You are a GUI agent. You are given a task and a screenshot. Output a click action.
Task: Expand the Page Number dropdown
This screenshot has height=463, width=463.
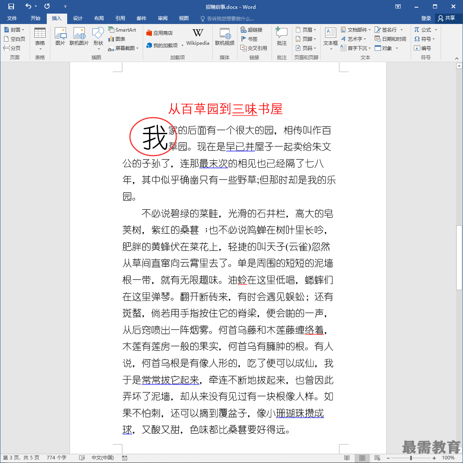pos(315,48)
